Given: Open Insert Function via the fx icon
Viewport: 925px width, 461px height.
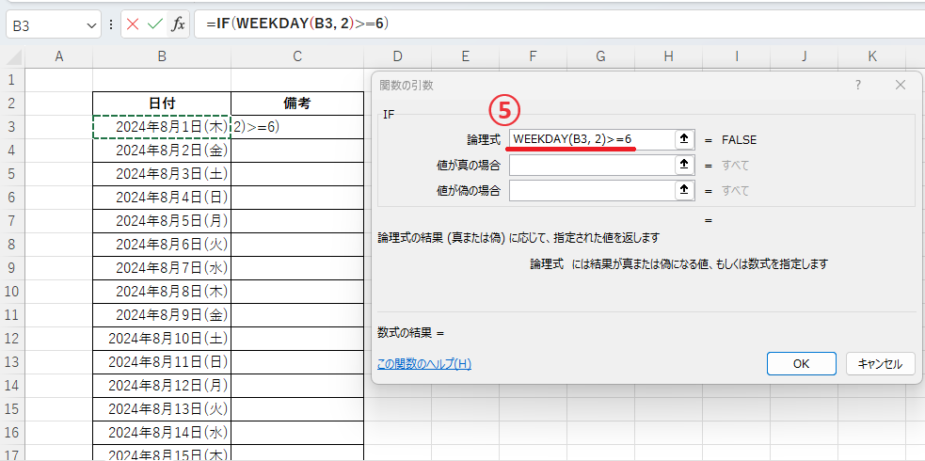Looking at the screenshot, I should tap(178, 24).
